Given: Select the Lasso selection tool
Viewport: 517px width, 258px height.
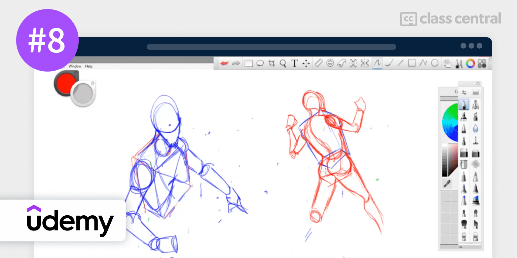Looking at the screenshot, I should pyautogui.click(x=260, y=63).
